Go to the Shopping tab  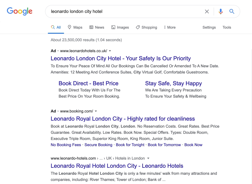pyautogui.click(x=146, y=27)
